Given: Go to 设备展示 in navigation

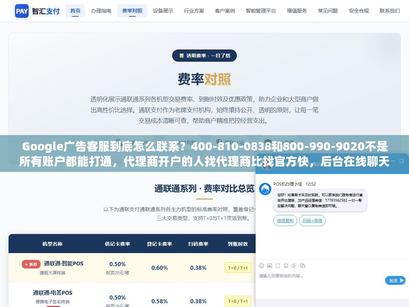Looking at the screenshot, I should click(163, 11).
